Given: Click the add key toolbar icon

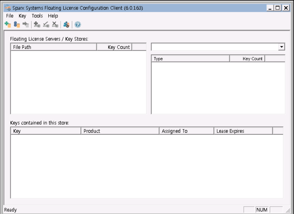Looking at the screenshot, I should [x=37, y=25].
